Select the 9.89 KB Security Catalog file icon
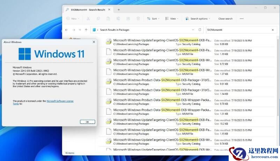 (109, 41)
